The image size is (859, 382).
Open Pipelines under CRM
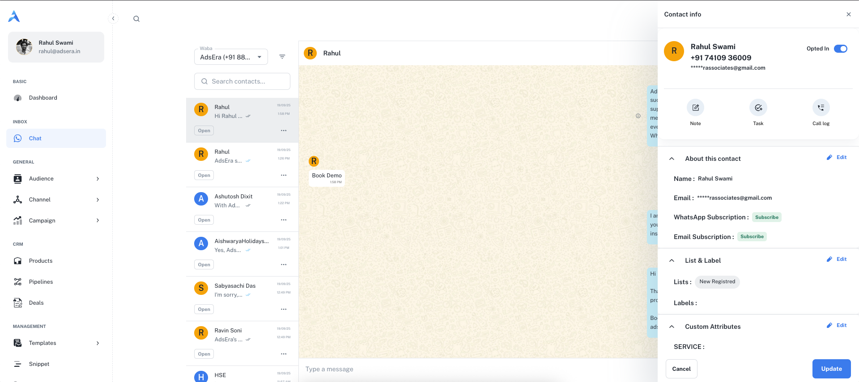(x=41, y=282)
